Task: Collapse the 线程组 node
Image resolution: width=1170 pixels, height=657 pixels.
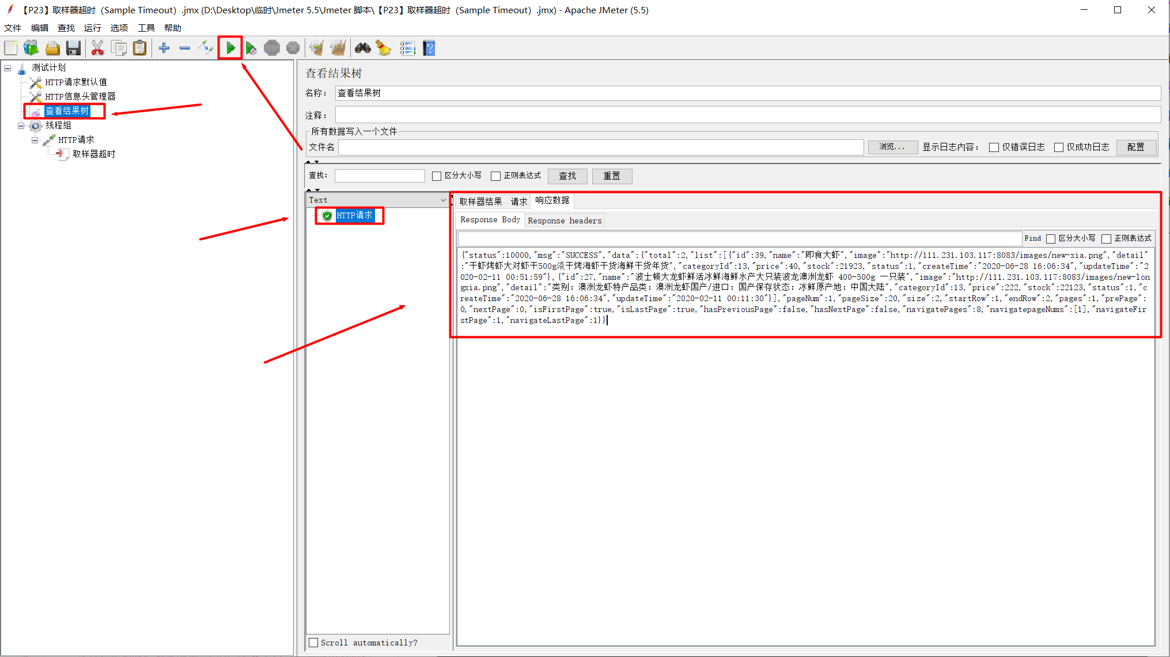Action: coord(21,126)
